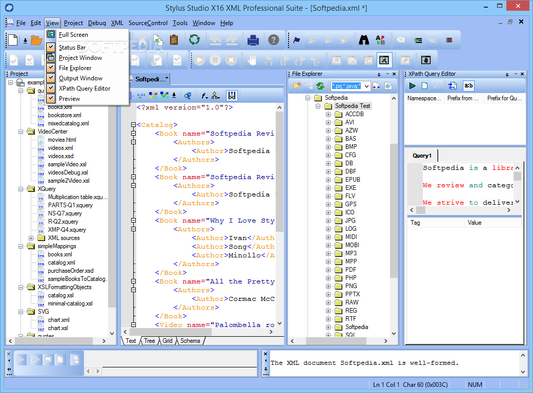Switch to the Grid tab
This screenshot has width=533, height=393.
pos(168,341)
